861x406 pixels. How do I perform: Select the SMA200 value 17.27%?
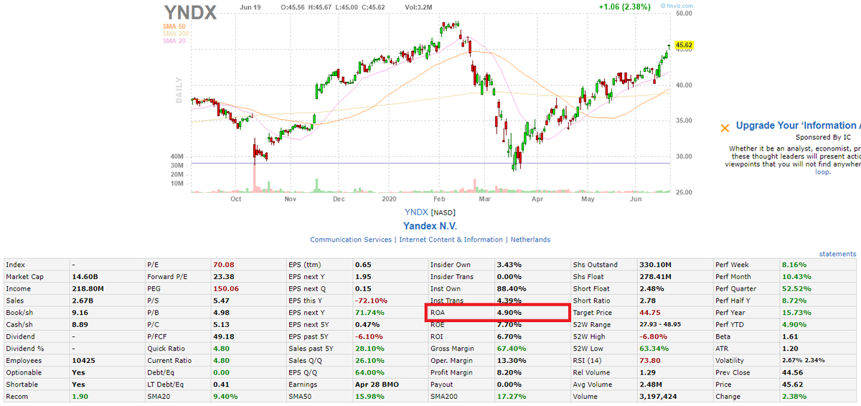pyautogui.click(x=511, y=397)
